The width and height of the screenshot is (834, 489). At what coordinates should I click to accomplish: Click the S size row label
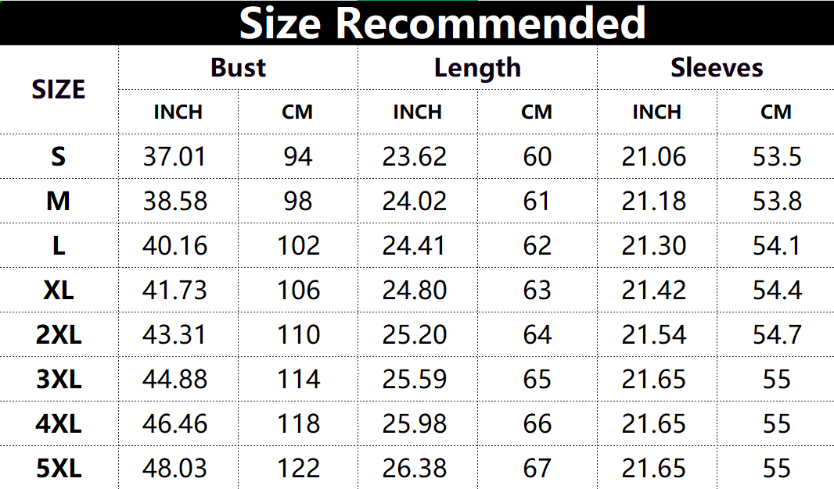click(59, 157)
